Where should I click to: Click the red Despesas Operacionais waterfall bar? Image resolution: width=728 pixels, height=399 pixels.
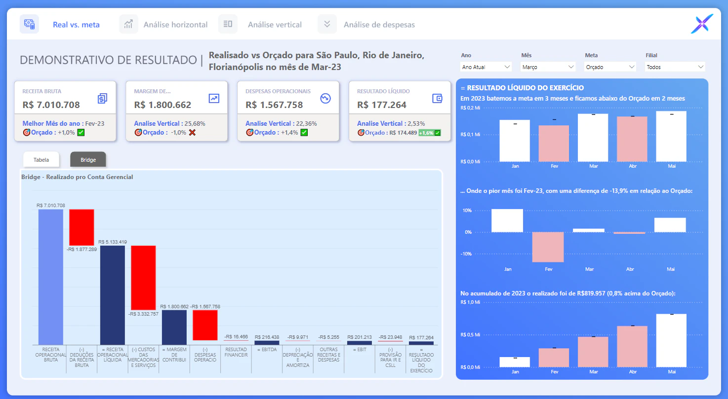tap(205, 325)
